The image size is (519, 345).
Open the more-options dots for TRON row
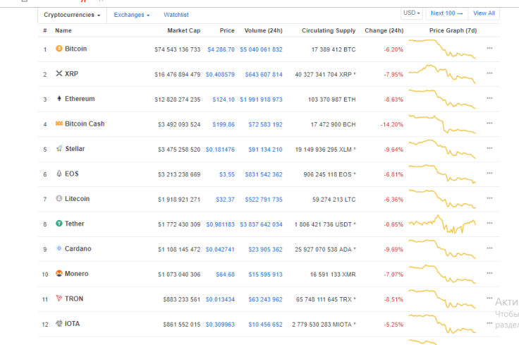489,298
